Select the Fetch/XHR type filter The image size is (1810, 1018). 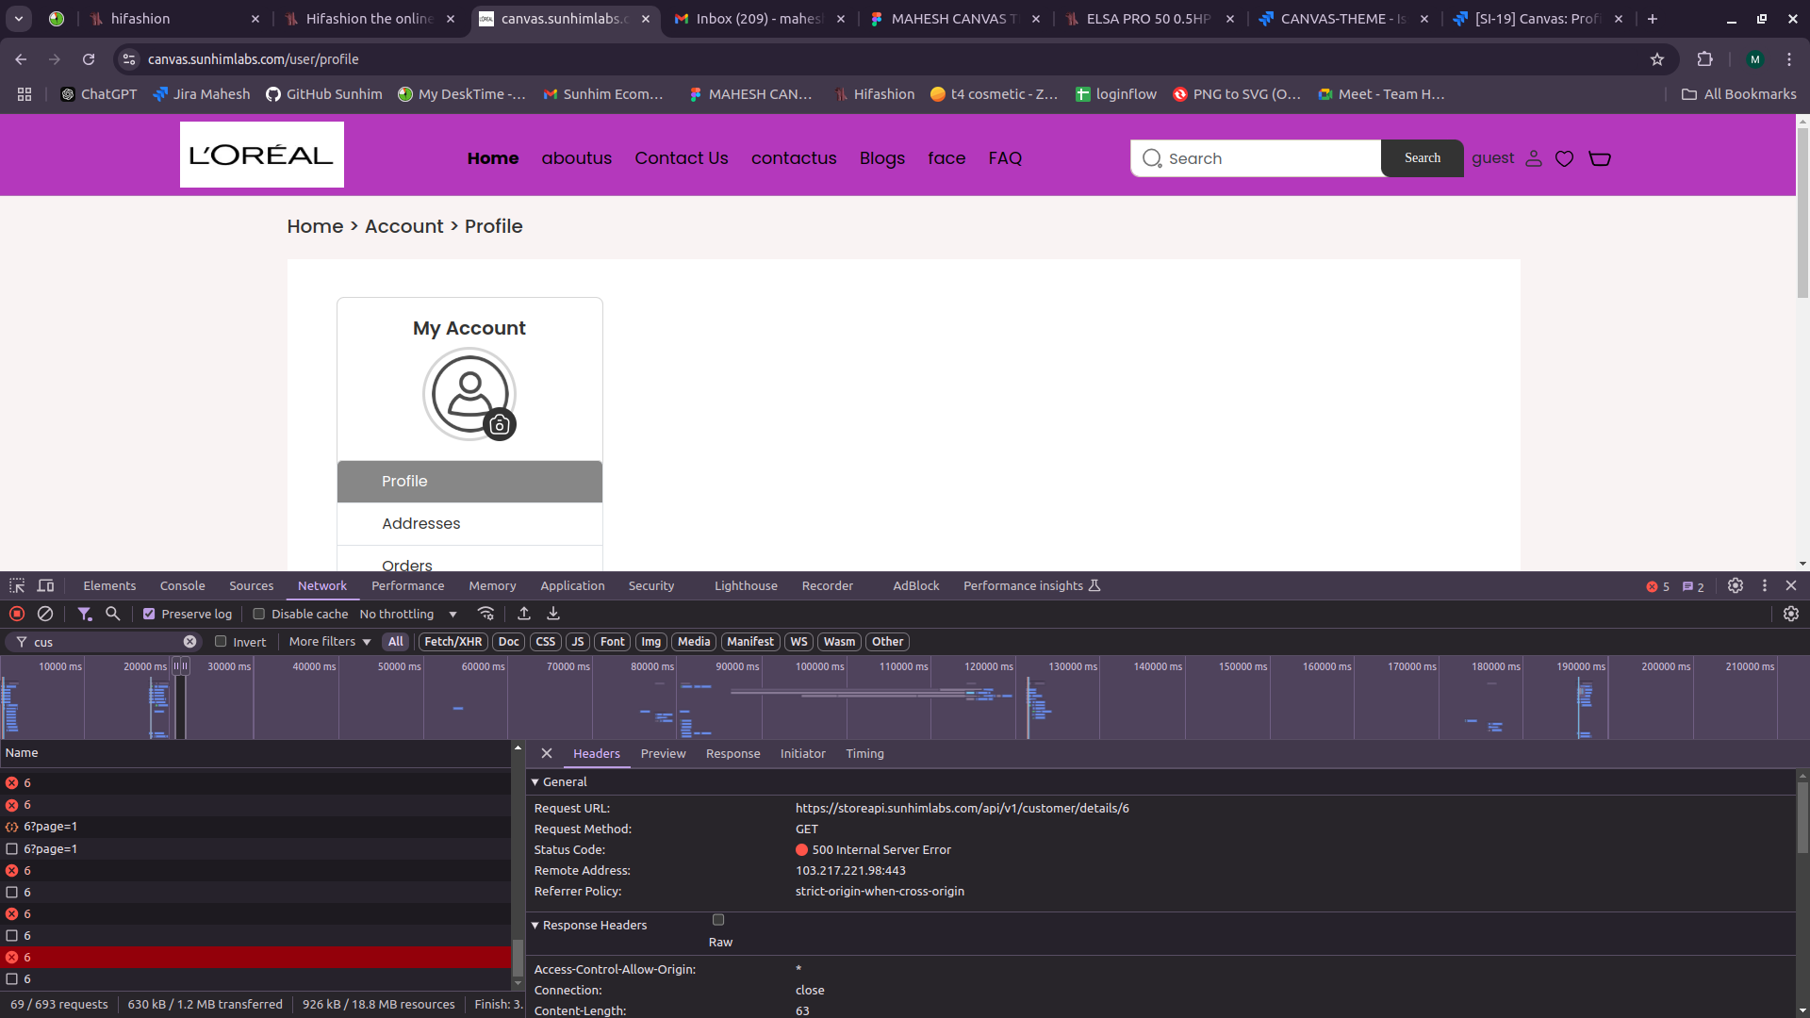tap(452, 642)
